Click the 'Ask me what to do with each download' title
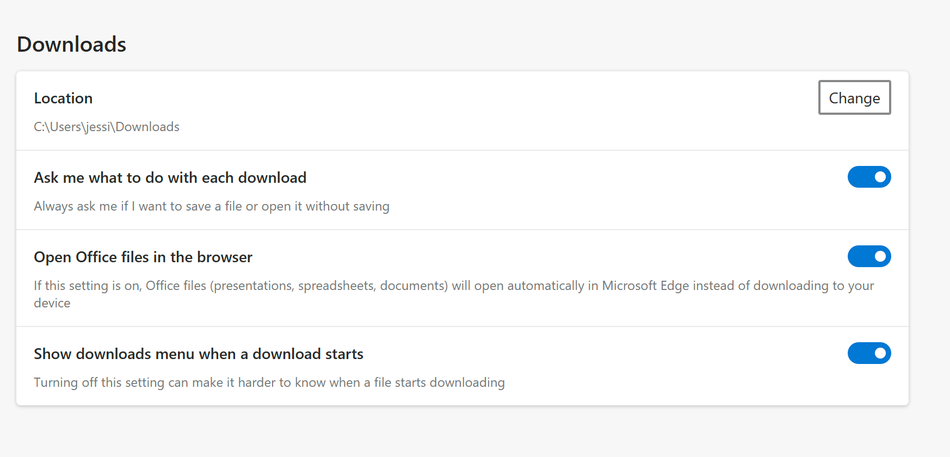Image resolution: width=950 pixels, height=457 pixels. point(170,178)
